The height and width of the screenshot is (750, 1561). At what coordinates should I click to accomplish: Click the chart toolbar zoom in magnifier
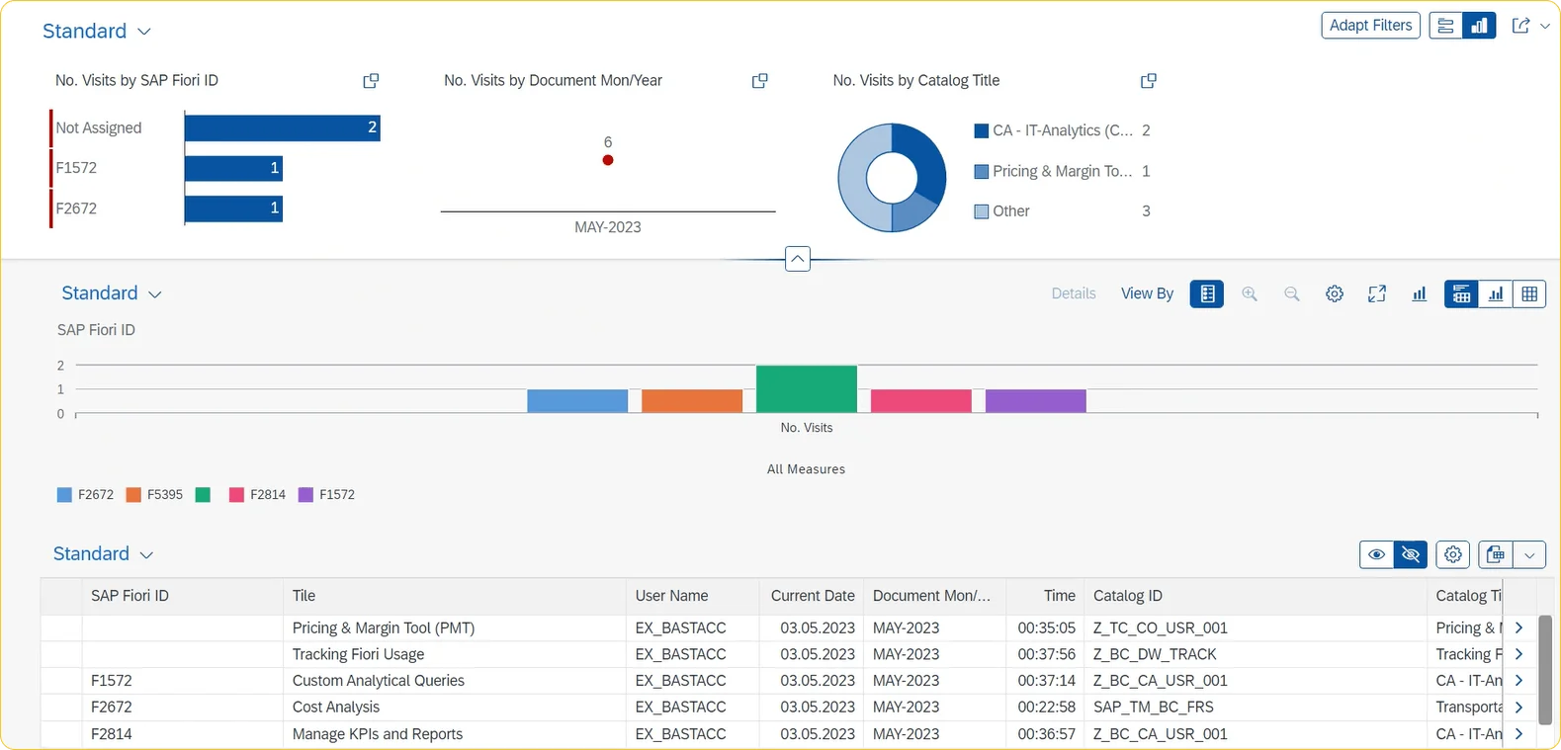pyautogui.click(x=1250, y=293)
